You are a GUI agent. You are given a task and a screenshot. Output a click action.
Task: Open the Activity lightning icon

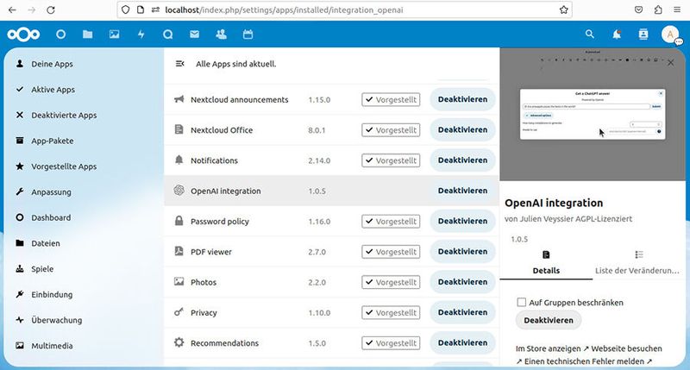tap(141, 34)
